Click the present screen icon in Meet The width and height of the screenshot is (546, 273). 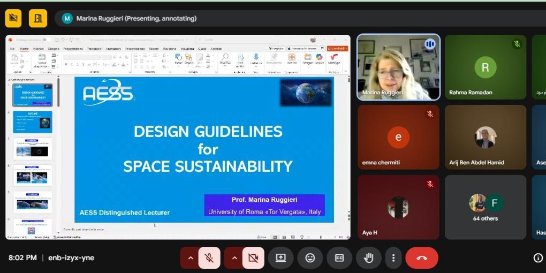point(280,257)
